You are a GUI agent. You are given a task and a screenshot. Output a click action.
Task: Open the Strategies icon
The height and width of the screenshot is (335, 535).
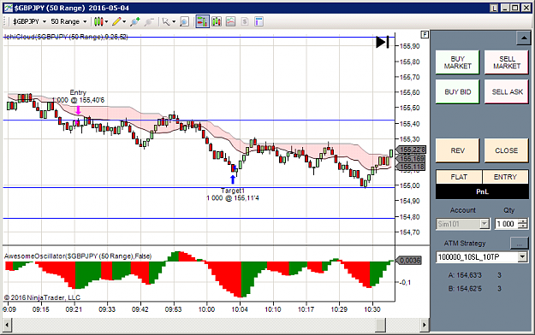(x=245, y=22)
